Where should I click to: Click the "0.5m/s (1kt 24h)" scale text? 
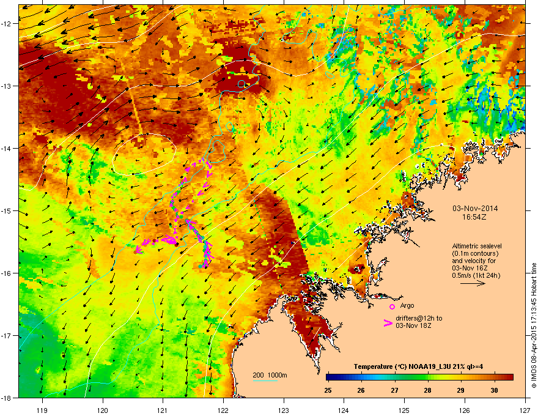click(476, 275)
